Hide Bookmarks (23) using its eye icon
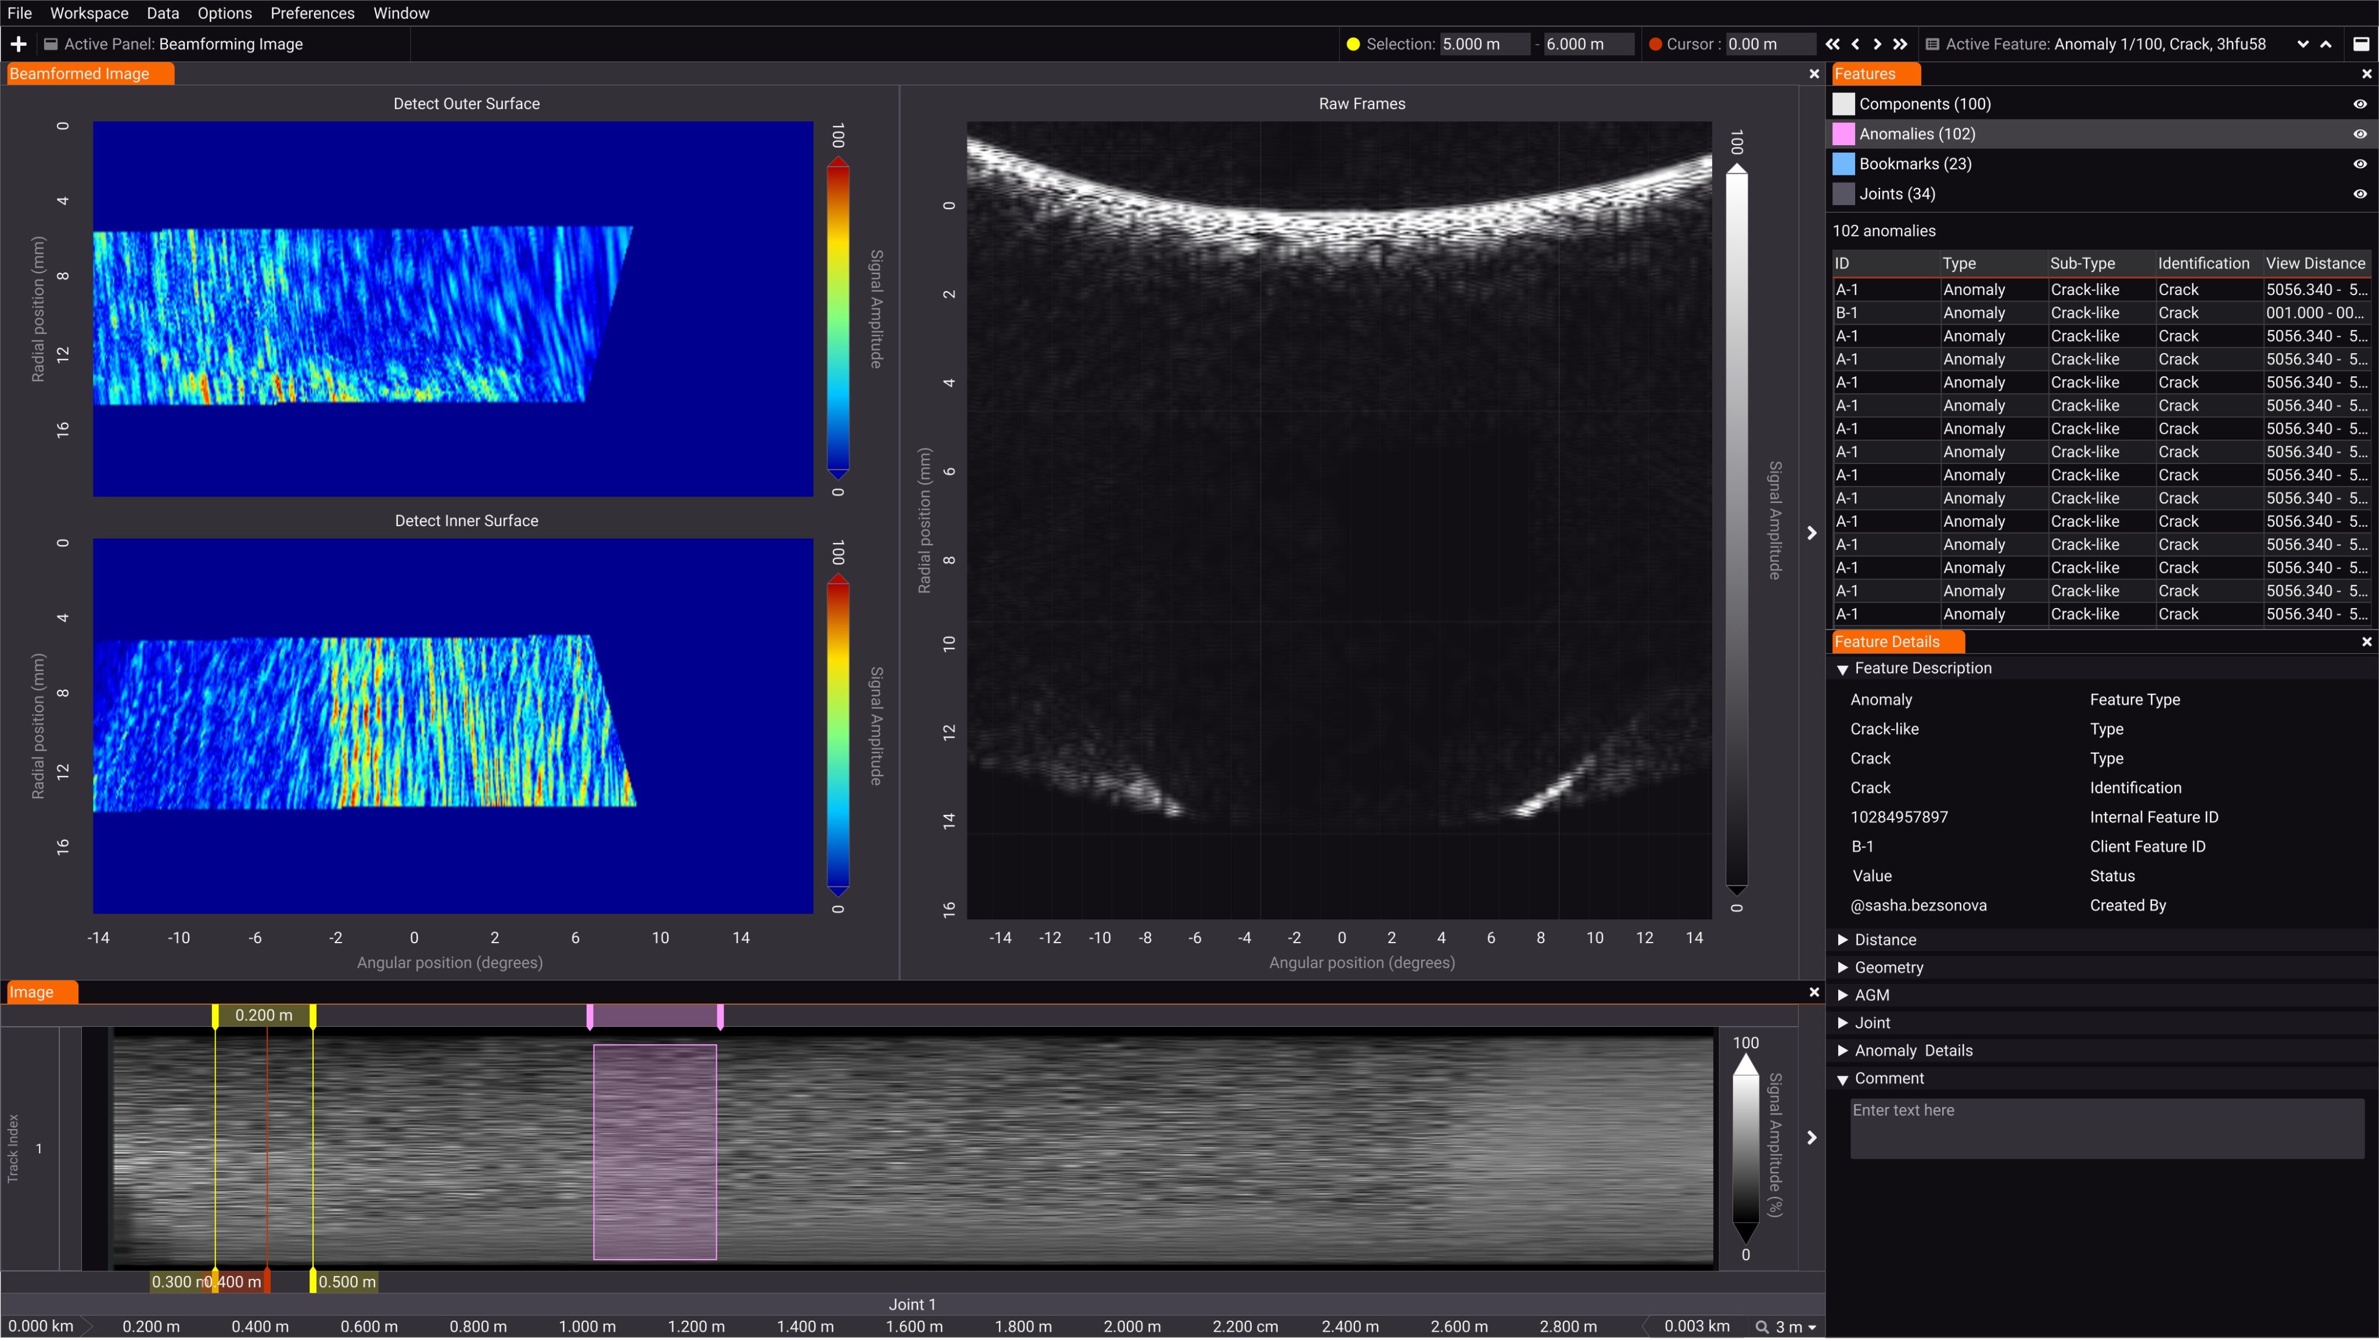The height and width of the screenshot is (1341, 2379). [2360, 163]
